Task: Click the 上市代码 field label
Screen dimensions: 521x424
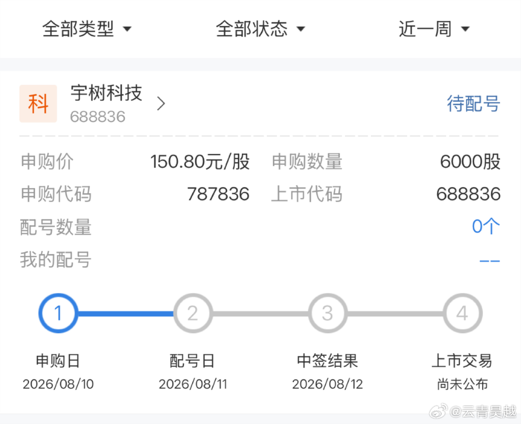Action: click(x=307, y=194)
